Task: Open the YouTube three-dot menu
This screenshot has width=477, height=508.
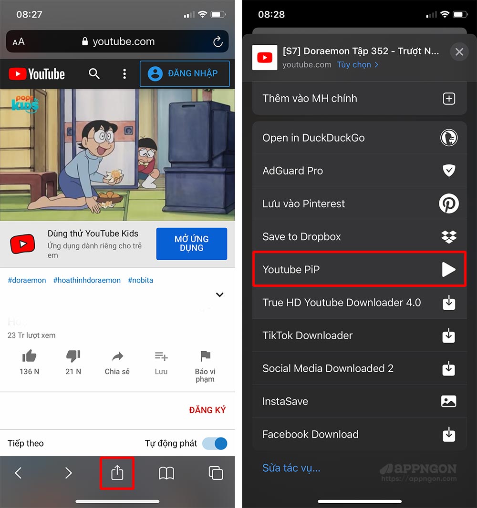Action: click(x=124, y=74)
